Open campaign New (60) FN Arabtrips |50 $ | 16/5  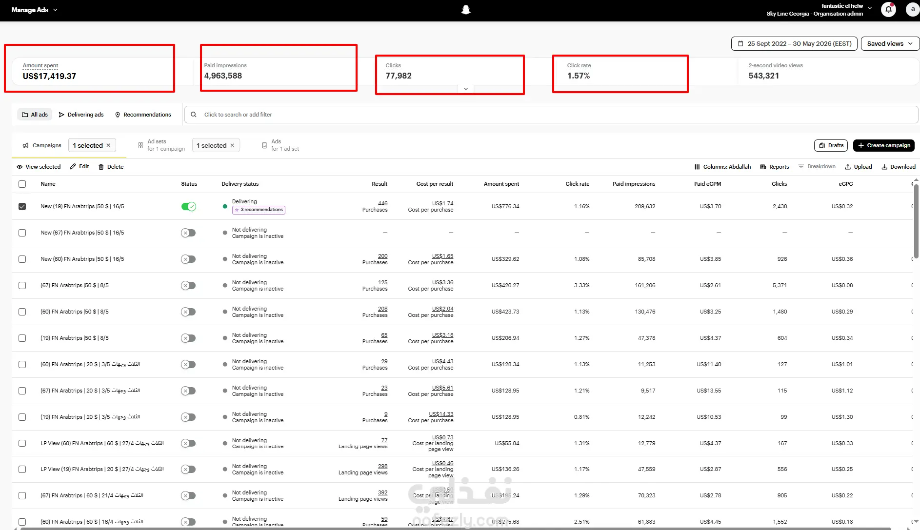[x=82, y=259]
